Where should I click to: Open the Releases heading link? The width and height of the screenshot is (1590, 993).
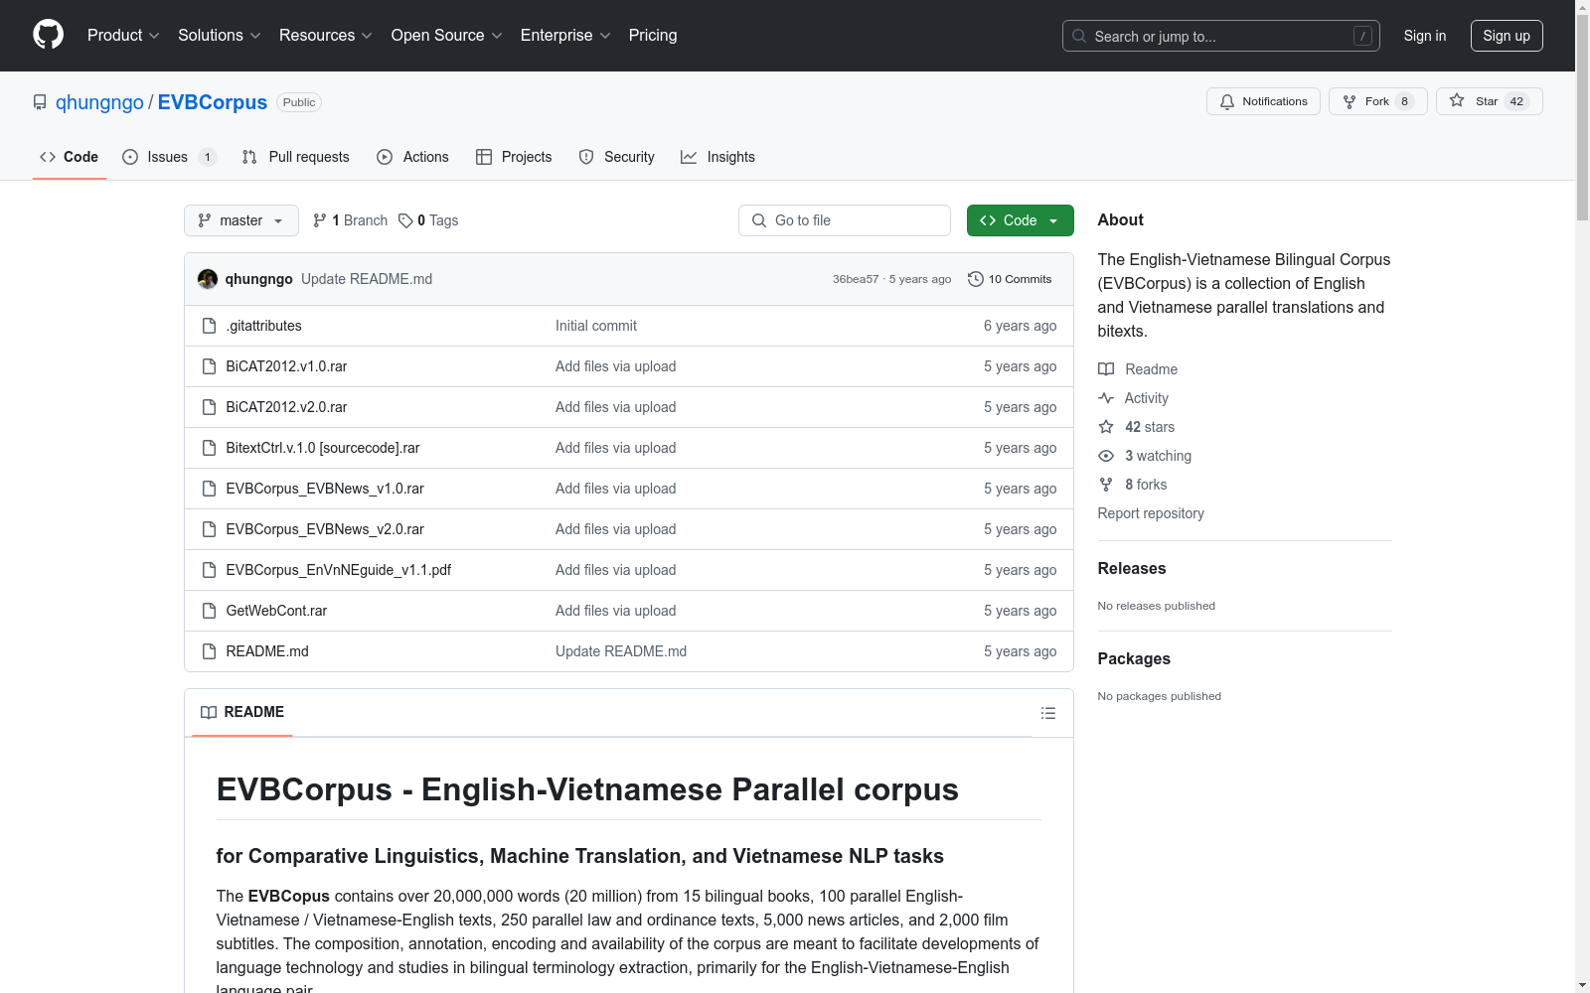click(1132, 568)
